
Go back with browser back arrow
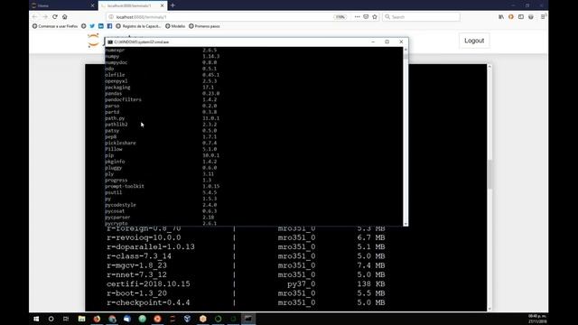tap(35, 17)
